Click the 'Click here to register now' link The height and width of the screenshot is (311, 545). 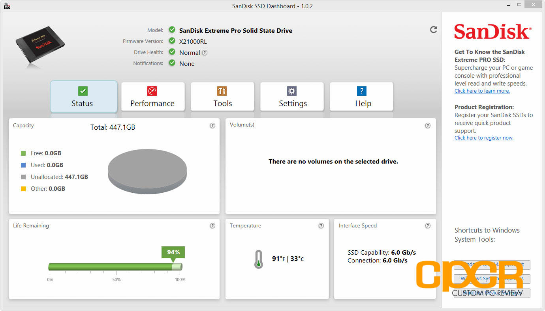(x=484, y=138)
